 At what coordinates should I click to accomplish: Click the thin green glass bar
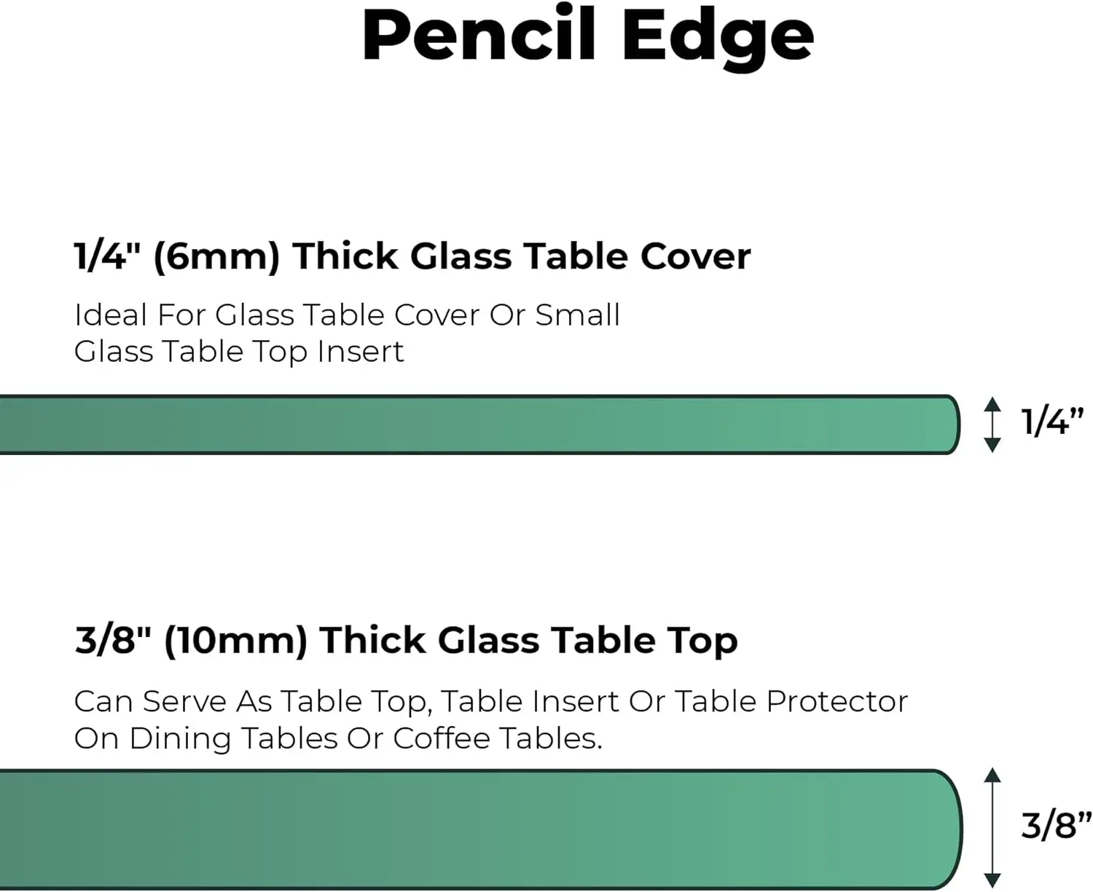(x=479, y=425)
